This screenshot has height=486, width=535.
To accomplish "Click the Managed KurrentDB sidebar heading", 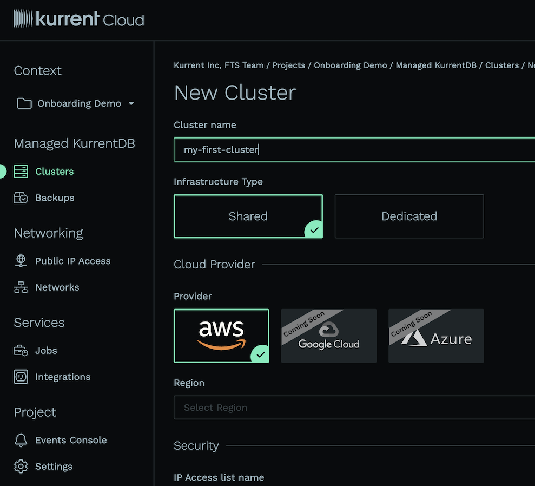I will point(75,143).
